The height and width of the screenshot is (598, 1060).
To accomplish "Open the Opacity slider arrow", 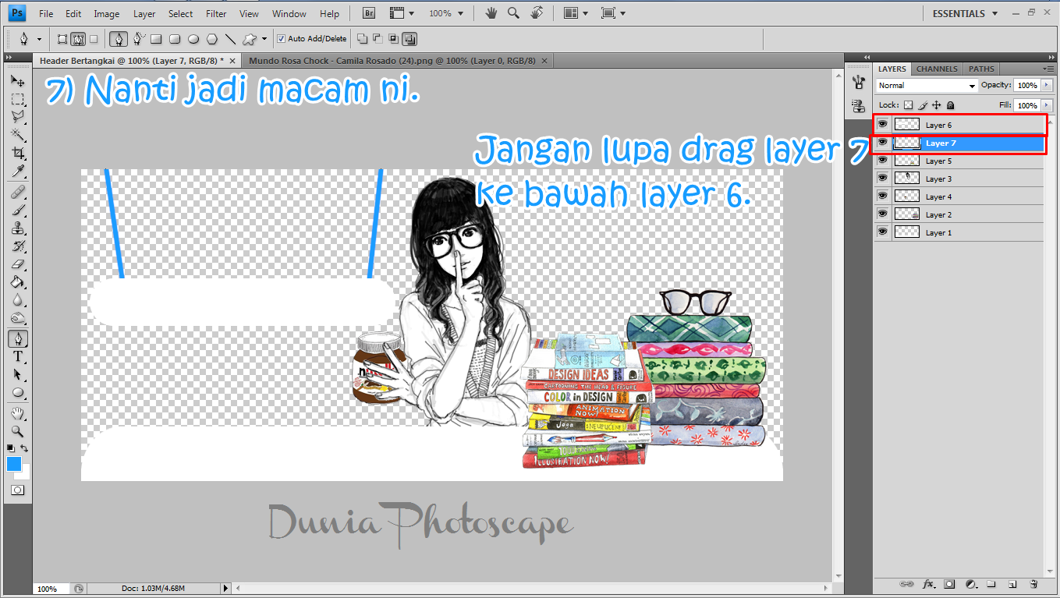I will coord(1046,85).
